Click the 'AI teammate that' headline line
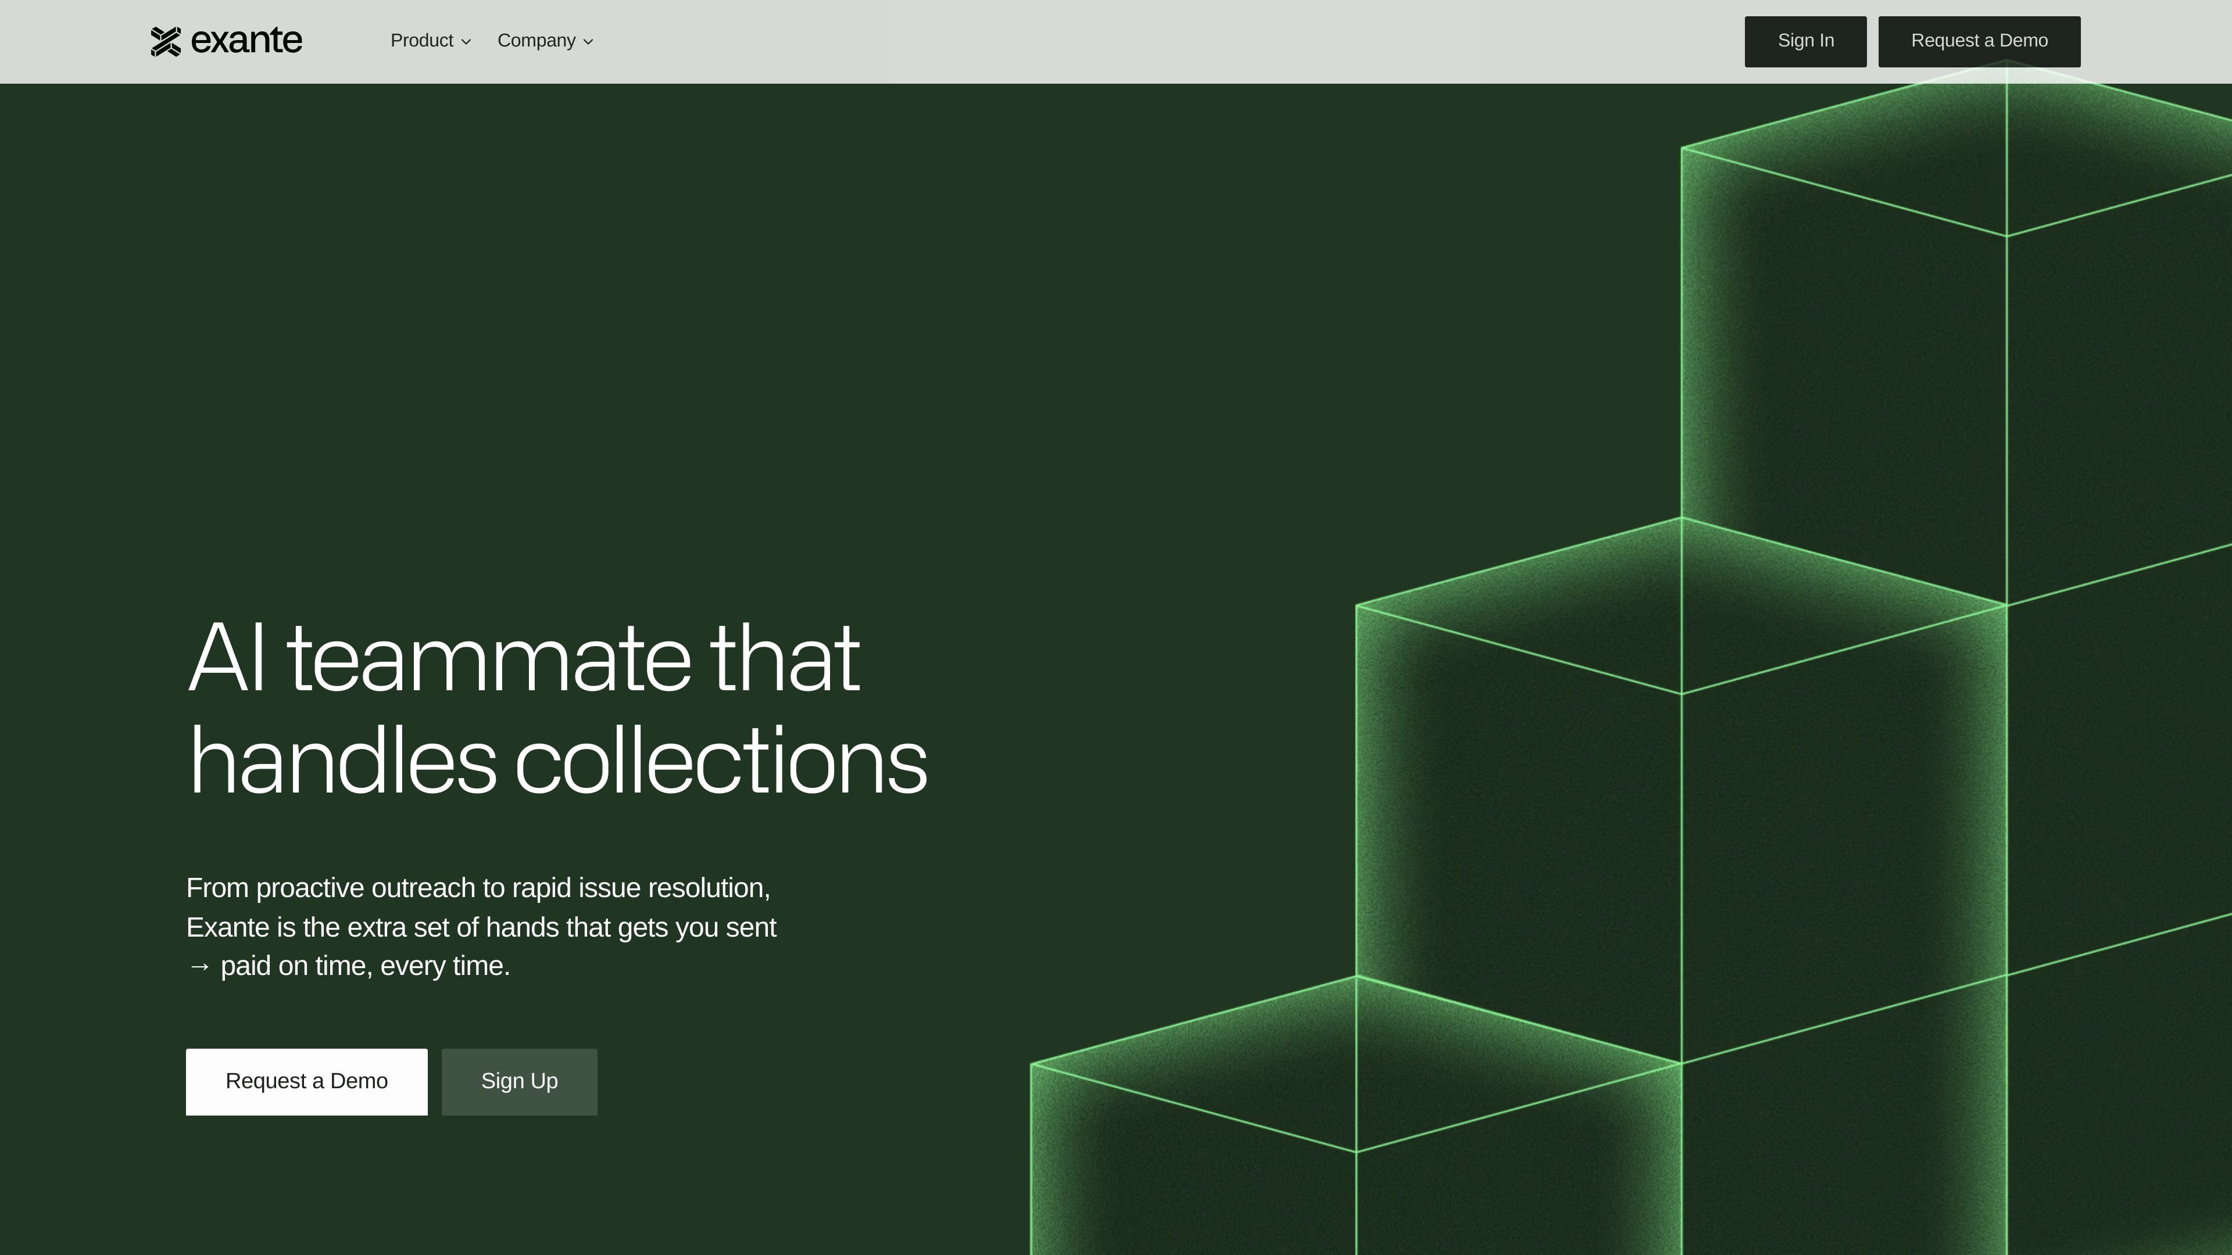The image size is (2232, 1255). 523,659
